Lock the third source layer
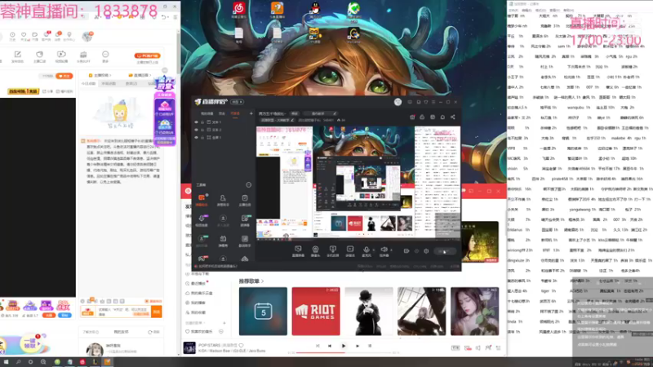 click(202, 137)
